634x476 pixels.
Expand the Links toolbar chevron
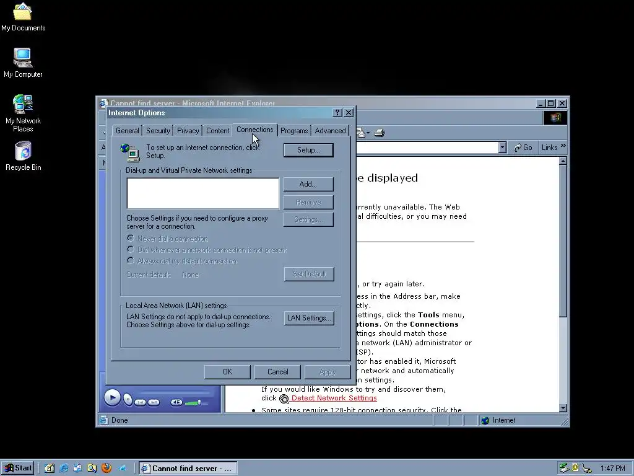[x=563, y=146]
